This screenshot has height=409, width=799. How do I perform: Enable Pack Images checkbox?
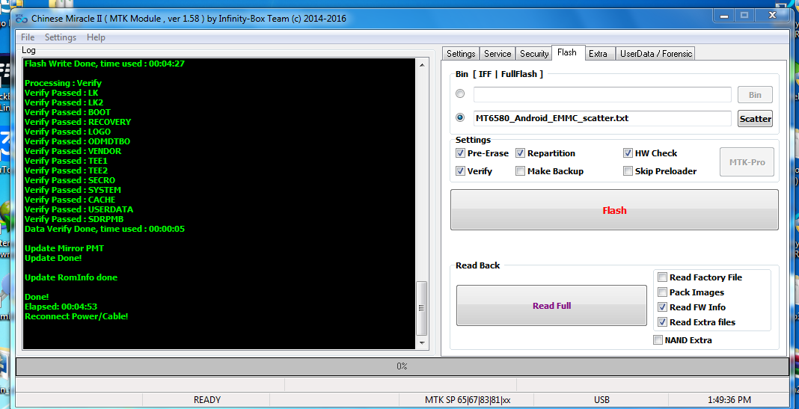pyautogui.click(x=662, y=292)
